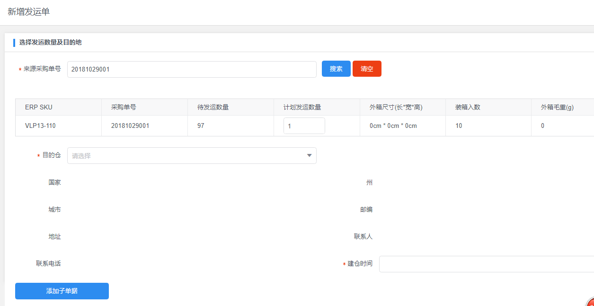Click the 联系电话 label
Viewport: 594px width, 306px height.
click(x=48, y=263)
